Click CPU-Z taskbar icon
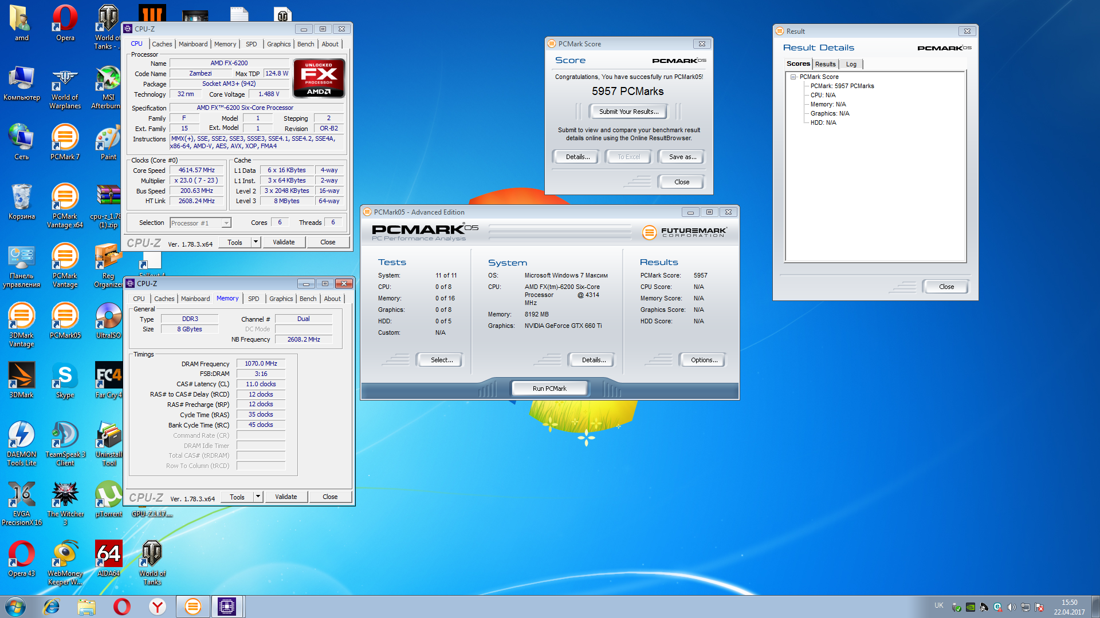Screen dimensions: 1100x618 227,607
